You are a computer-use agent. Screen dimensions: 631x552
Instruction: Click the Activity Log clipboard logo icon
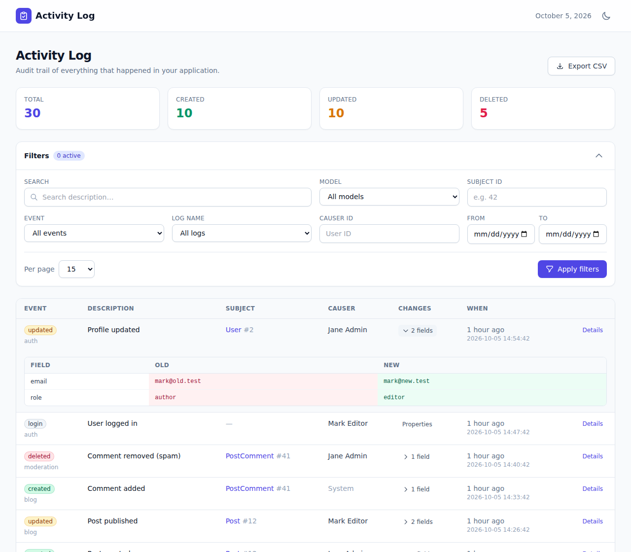[x=24, y=16]
